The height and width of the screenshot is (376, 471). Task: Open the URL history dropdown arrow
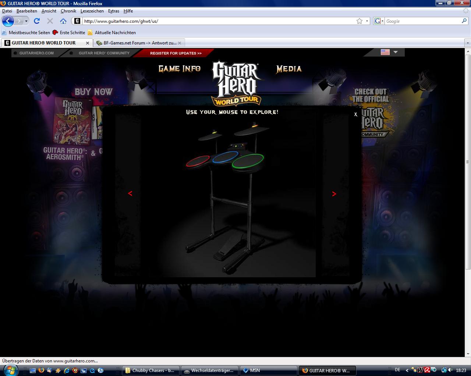pyautogui.click(x=367, y=21)
